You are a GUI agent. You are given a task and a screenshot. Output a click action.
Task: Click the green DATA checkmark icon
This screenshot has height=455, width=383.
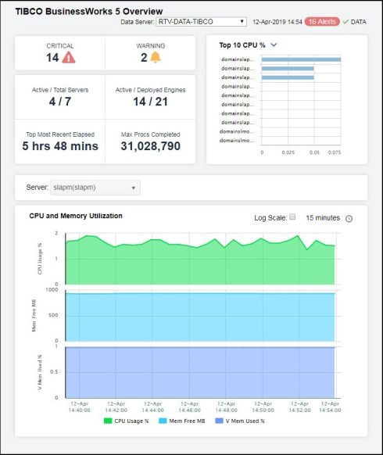click(345, 22)
